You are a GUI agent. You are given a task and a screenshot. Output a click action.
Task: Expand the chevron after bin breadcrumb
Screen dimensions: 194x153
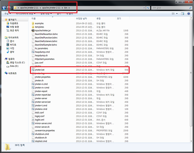pyautogui.click(x=69, y=8)
